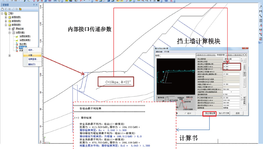Click the new file icon in project panel
The height and width of the screenshot is (149, 263).
click(2, 9)
